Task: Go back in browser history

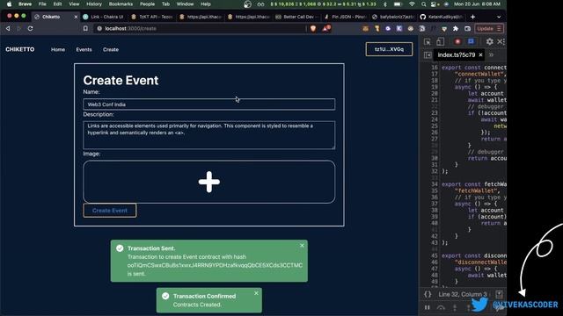Action: [x=8, y=28]
